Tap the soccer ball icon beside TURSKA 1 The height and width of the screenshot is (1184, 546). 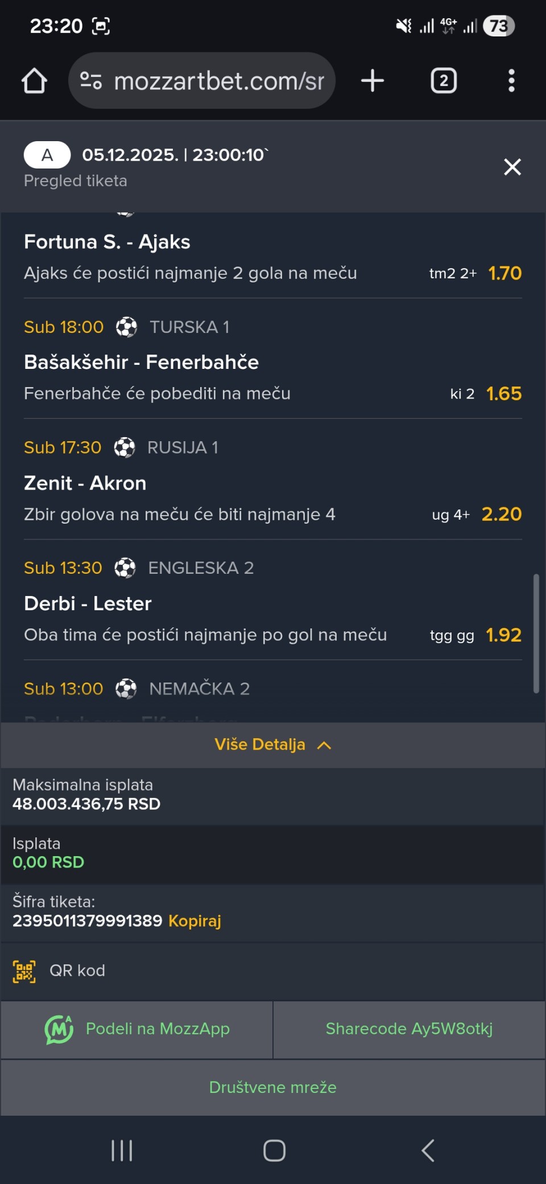pos(126,327)
